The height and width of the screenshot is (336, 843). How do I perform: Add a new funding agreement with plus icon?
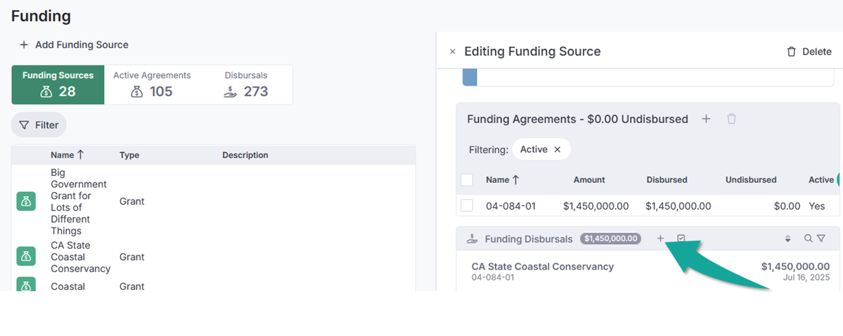[706, 119]
